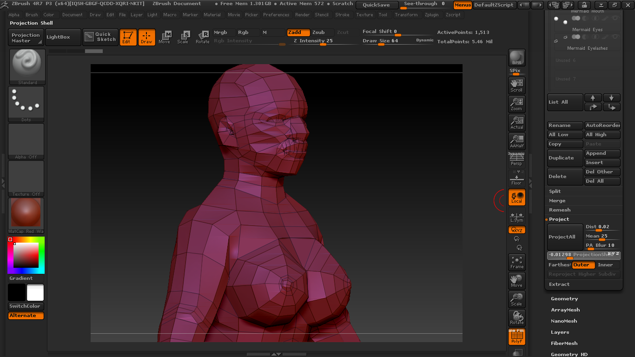The height and width of the screenshot is (357, 635).
Task: Toggle PolyF polyframe display
Action: pyautogui.click(x=516, y=337)
